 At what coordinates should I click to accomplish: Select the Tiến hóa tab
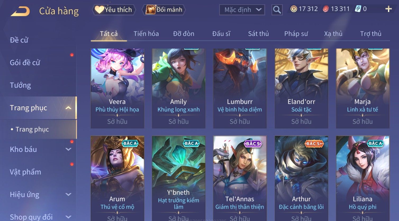coord(146,34)
